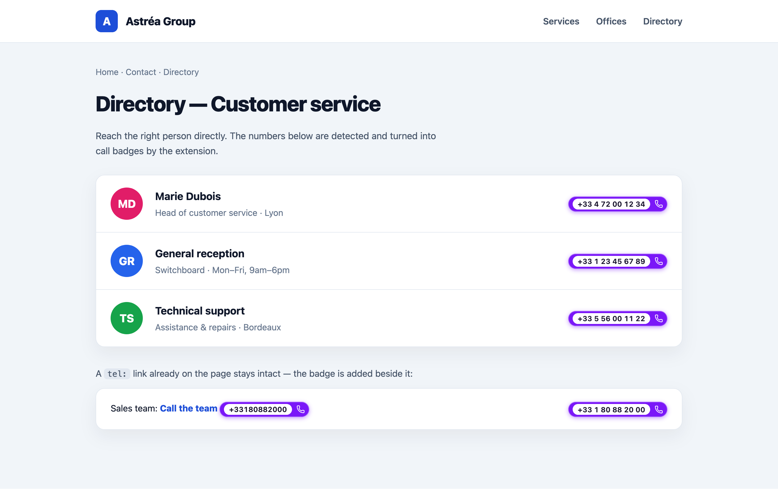
Task: Select the Technical support name
Action: click(200, 311)
